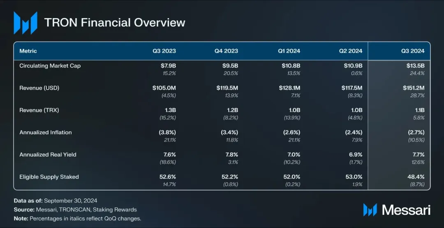Select the 'Eligible Supply Staked' row label
Viewport: 444px width, 228px height.
(49, 177)
